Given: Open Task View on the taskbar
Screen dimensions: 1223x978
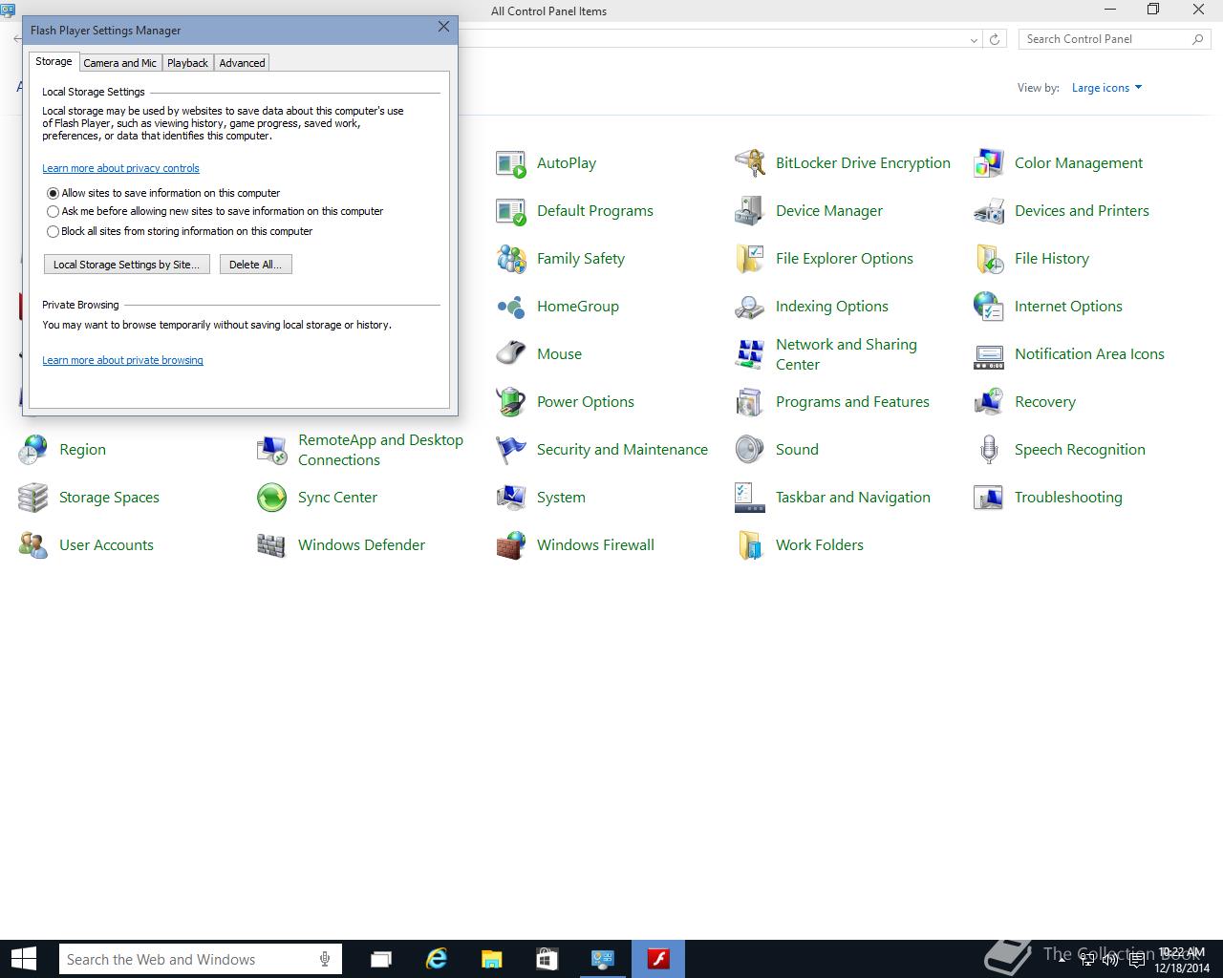Looking at the screenshot, I should 381,959.
